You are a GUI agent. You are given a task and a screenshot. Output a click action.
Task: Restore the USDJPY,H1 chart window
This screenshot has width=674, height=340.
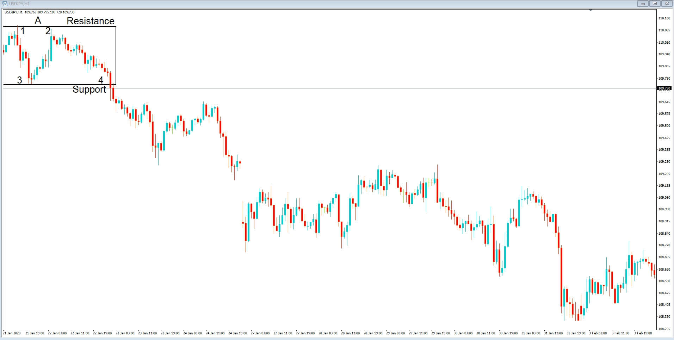tap(655, 4)
